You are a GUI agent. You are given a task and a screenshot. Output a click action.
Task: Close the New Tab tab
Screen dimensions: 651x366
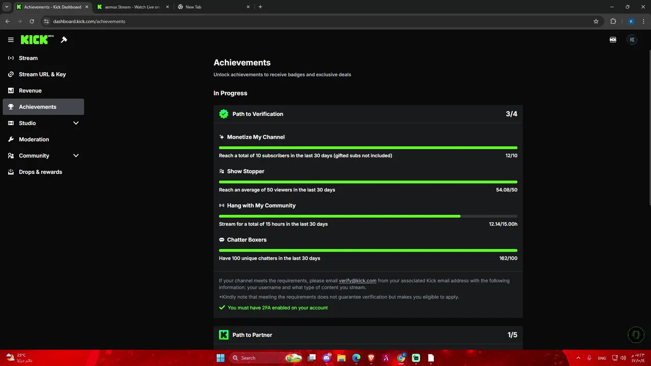coord(248,7)
